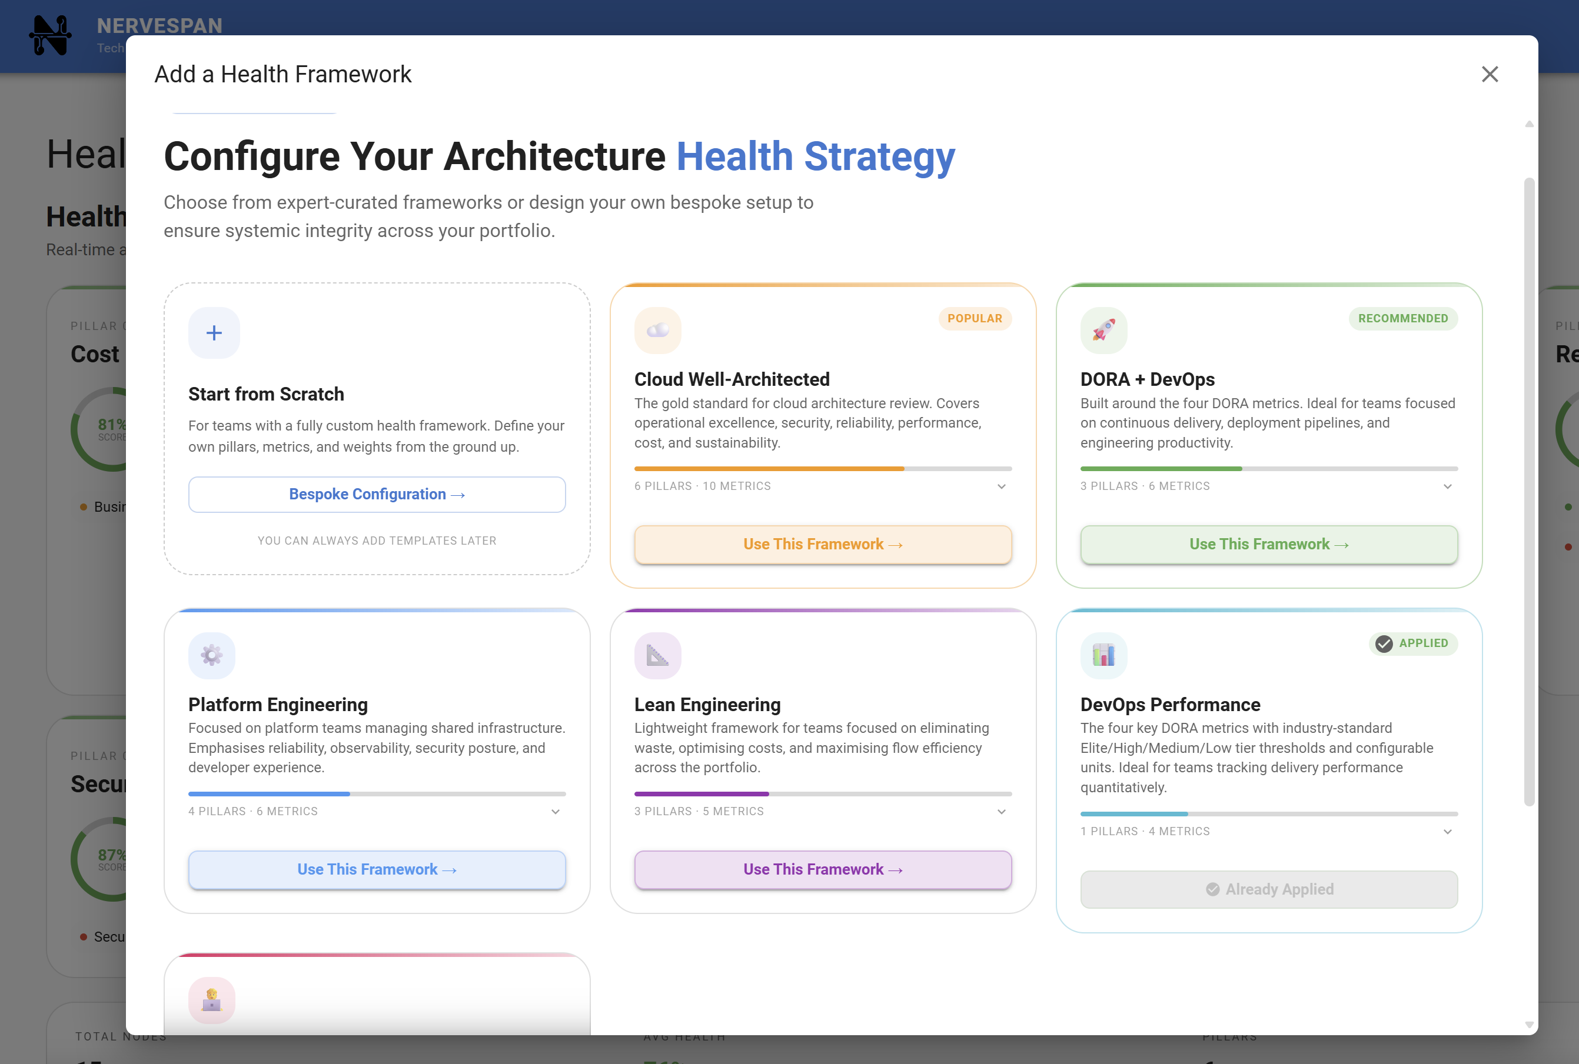Click the RECOMMENDED badge
The image size is (1579, 1064).
point(1402,318)
